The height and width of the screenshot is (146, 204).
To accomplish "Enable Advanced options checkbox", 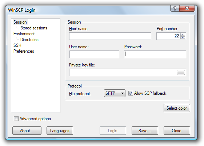I will pyautogui.click(x=16, y=119).
